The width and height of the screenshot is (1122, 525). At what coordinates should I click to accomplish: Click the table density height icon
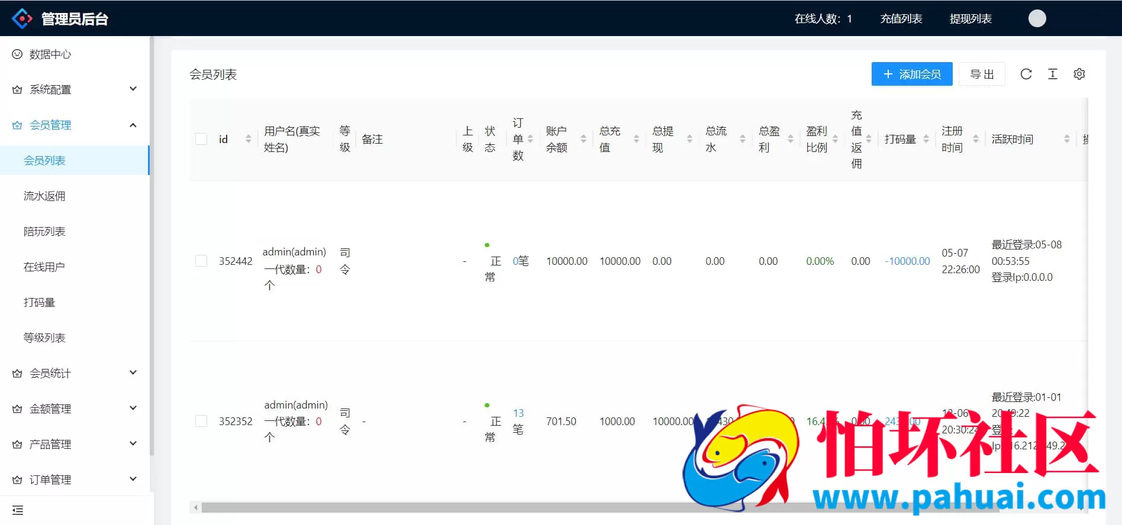pyautogui.click(x=1053, y=74)
